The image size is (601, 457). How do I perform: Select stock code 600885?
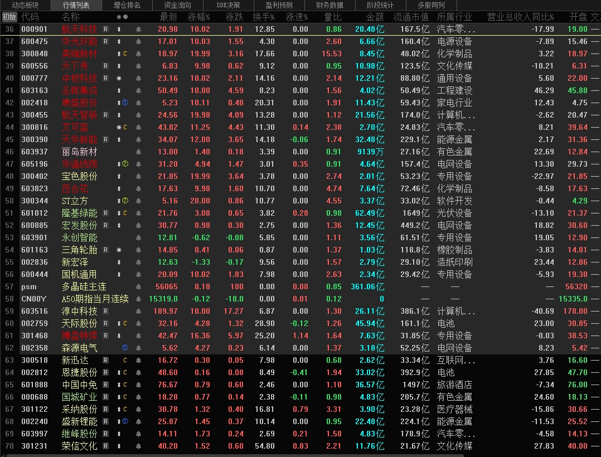pyautogui.click(x=35, y=225)
